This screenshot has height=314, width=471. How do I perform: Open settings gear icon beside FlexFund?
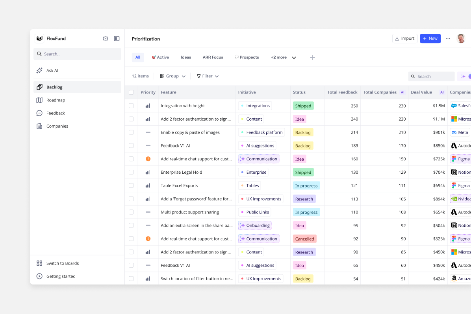click(106, 39)
